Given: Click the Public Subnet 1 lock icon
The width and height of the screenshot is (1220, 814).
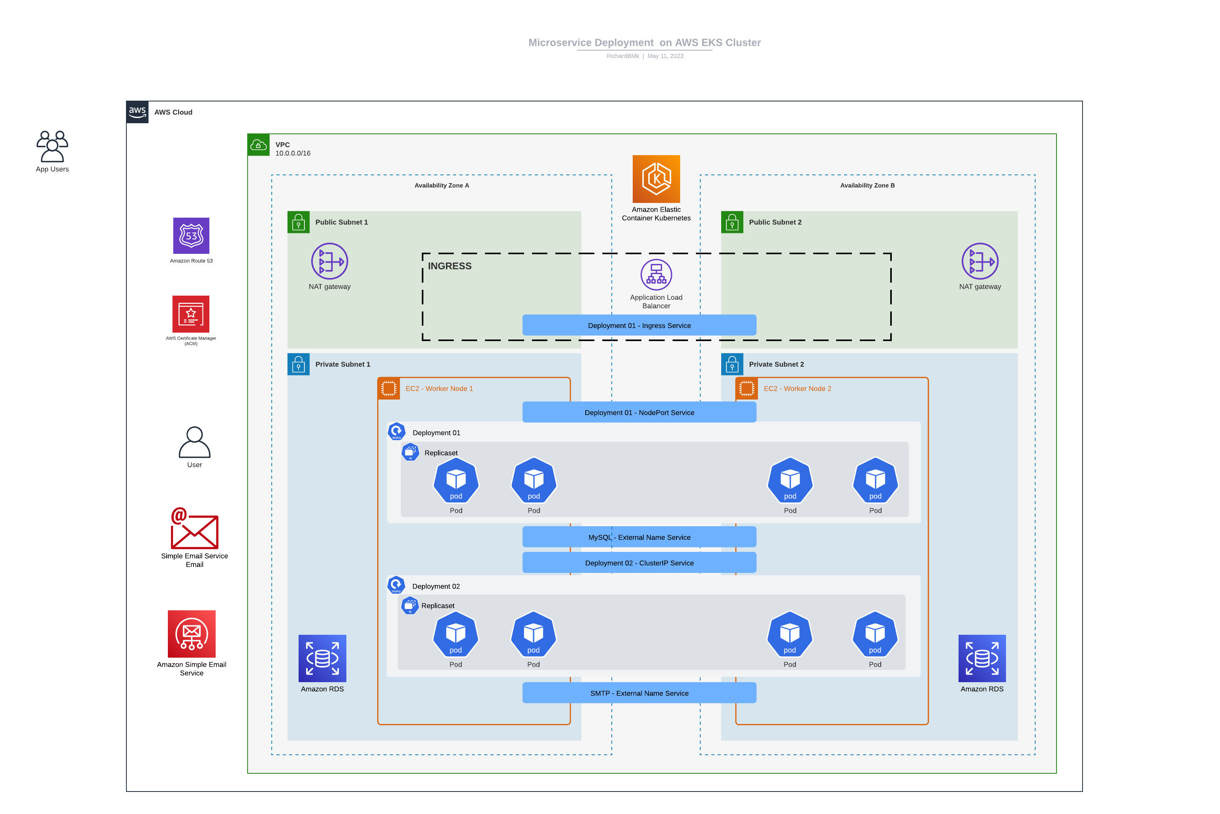Looking at the screenshot, I should 299,222.
